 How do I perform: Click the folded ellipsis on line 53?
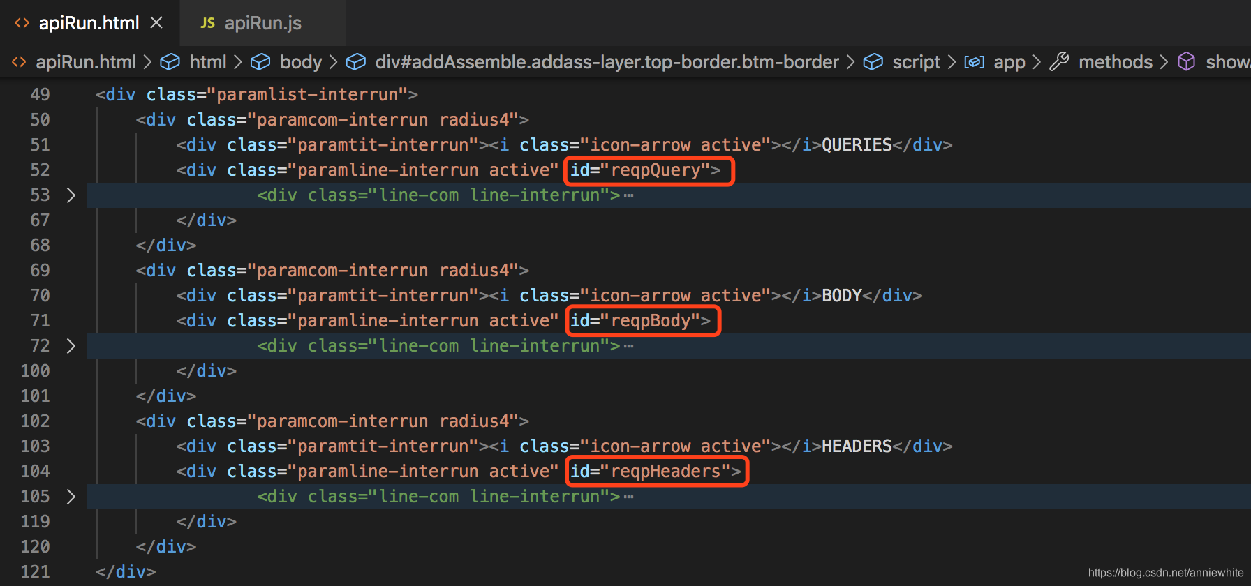pos(628,195)
